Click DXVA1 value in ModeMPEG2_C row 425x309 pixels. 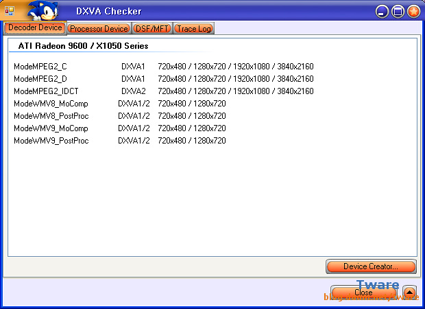133,67
